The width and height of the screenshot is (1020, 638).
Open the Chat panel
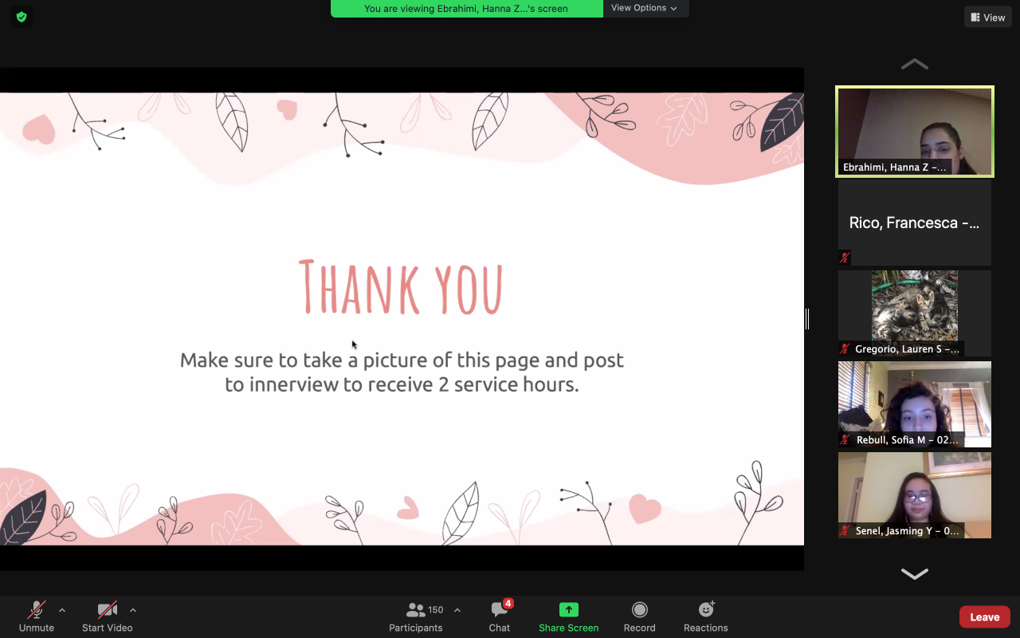[500, 616]
